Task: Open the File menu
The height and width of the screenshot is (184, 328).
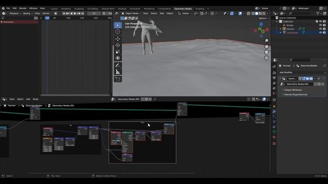Action: [8, 8]
